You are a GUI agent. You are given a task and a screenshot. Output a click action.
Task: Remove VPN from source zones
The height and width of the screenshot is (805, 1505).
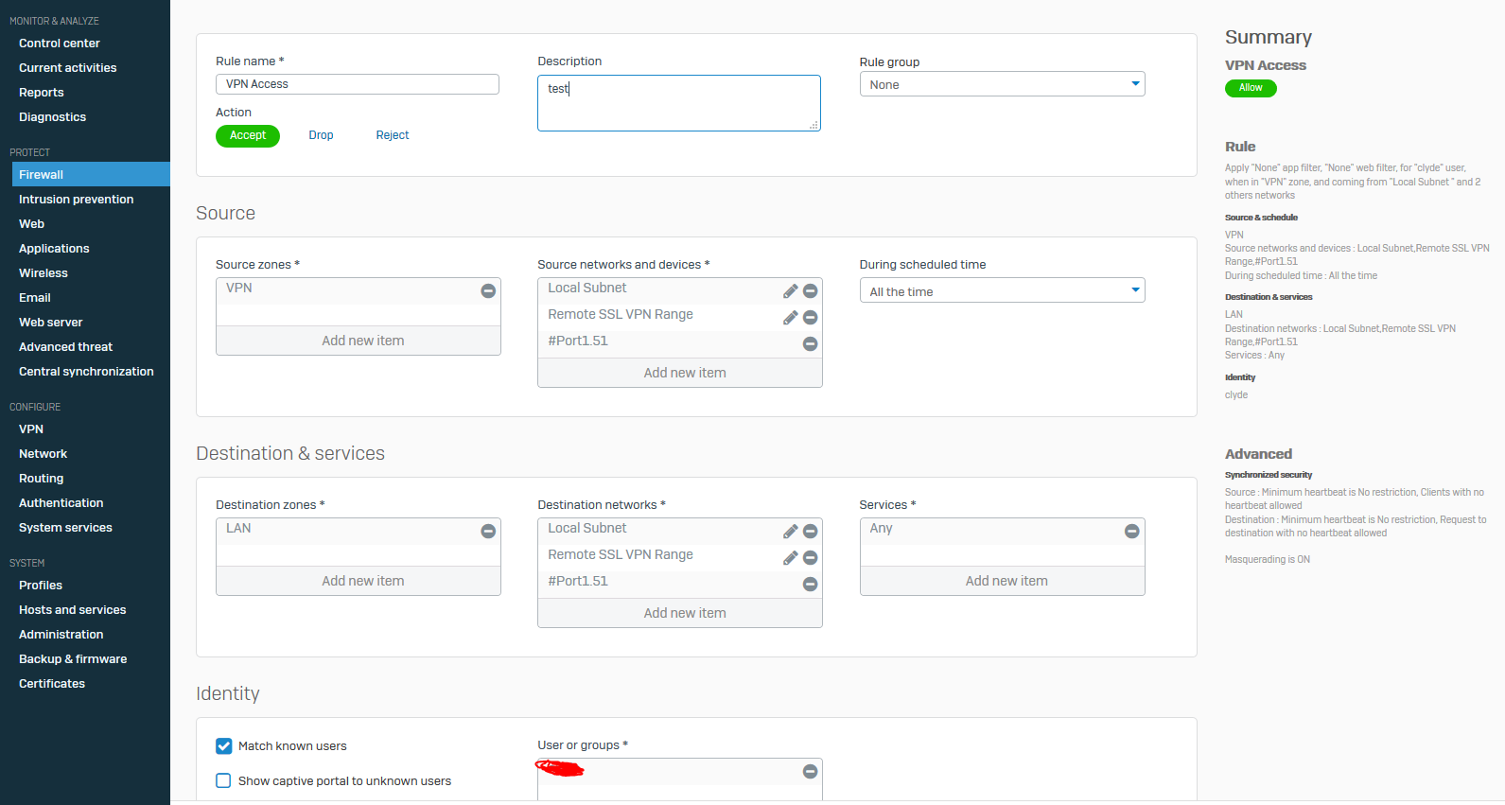click(488, 291)
